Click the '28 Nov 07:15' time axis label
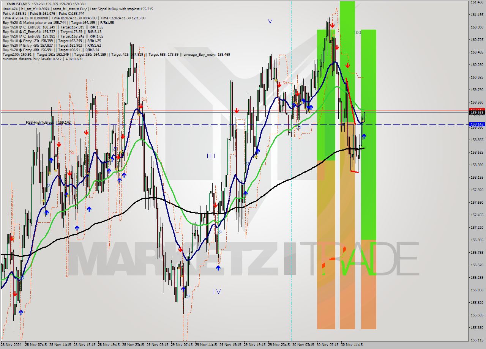Viewport: 486px width, 349px height. [x=36, y=345]
